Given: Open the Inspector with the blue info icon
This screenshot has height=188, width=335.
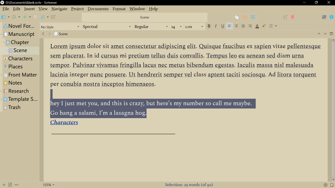Looking at the screenshot, I should [332, 17].
